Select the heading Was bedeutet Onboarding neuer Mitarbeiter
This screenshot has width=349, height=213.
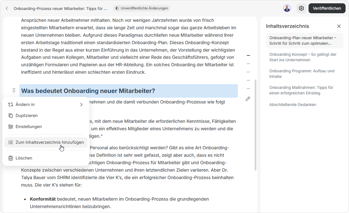[x=88, y=91]
